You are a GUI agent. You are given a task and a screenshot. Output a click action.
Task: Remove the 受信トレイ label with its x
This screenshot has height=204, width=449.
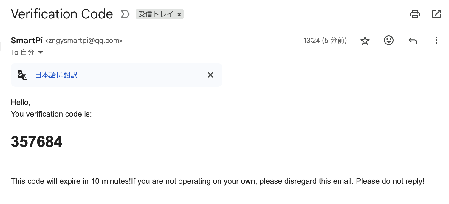tap(179, 14)
